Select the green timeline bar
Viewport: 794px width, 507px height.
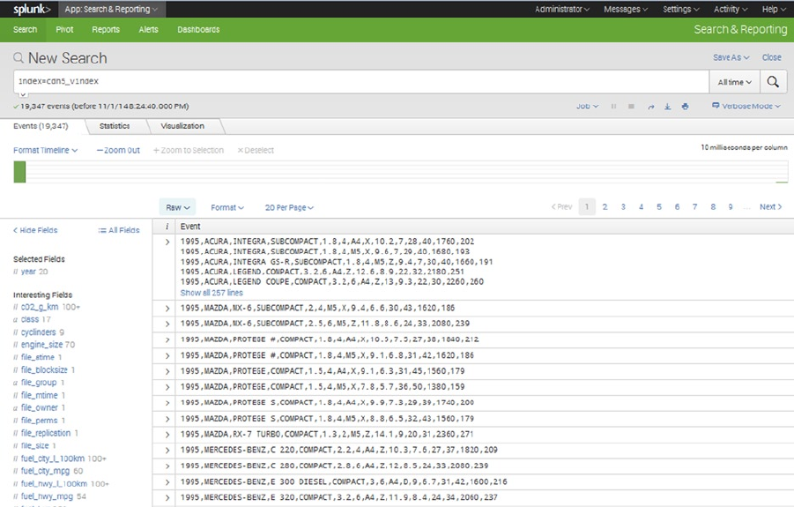coord(19,172)
